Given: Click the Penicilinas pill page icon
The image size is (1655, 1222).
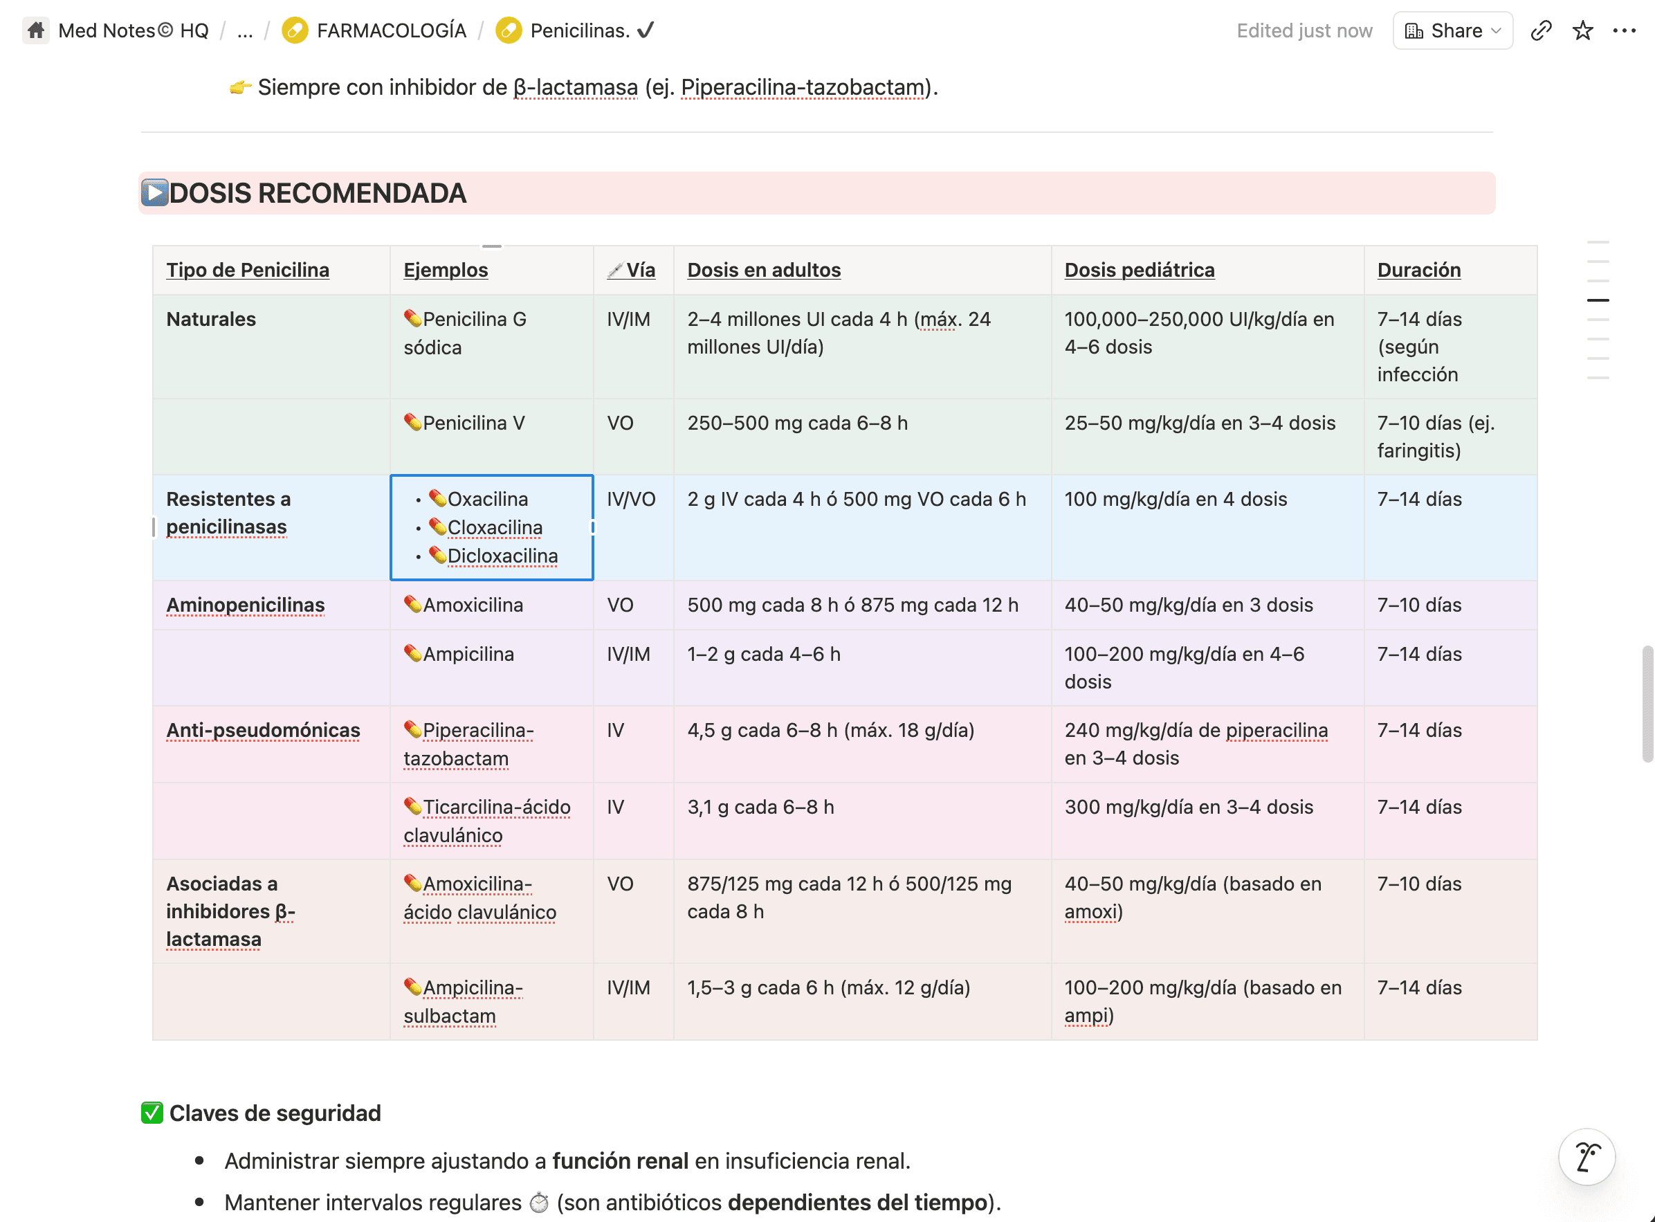Looking at the screenshot, I should [x=509, y=30].
